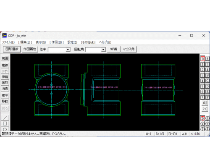
Task: Select the 移動 move tool
Action: pos(5,101)
